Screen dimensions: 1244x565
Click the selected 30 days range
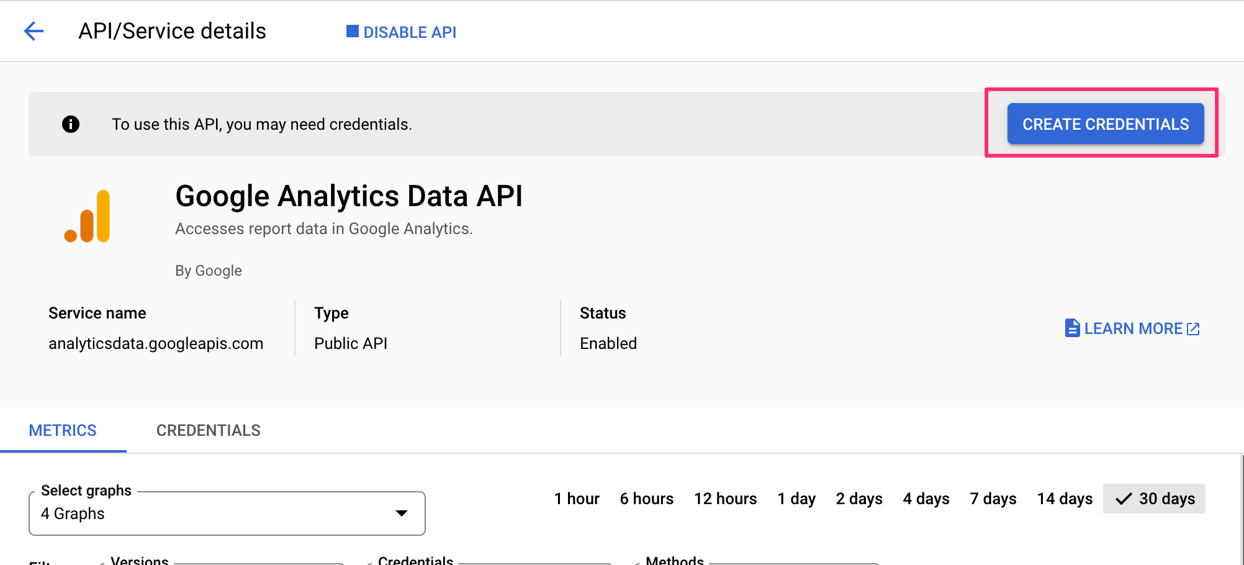click(x=1154, y=499)
